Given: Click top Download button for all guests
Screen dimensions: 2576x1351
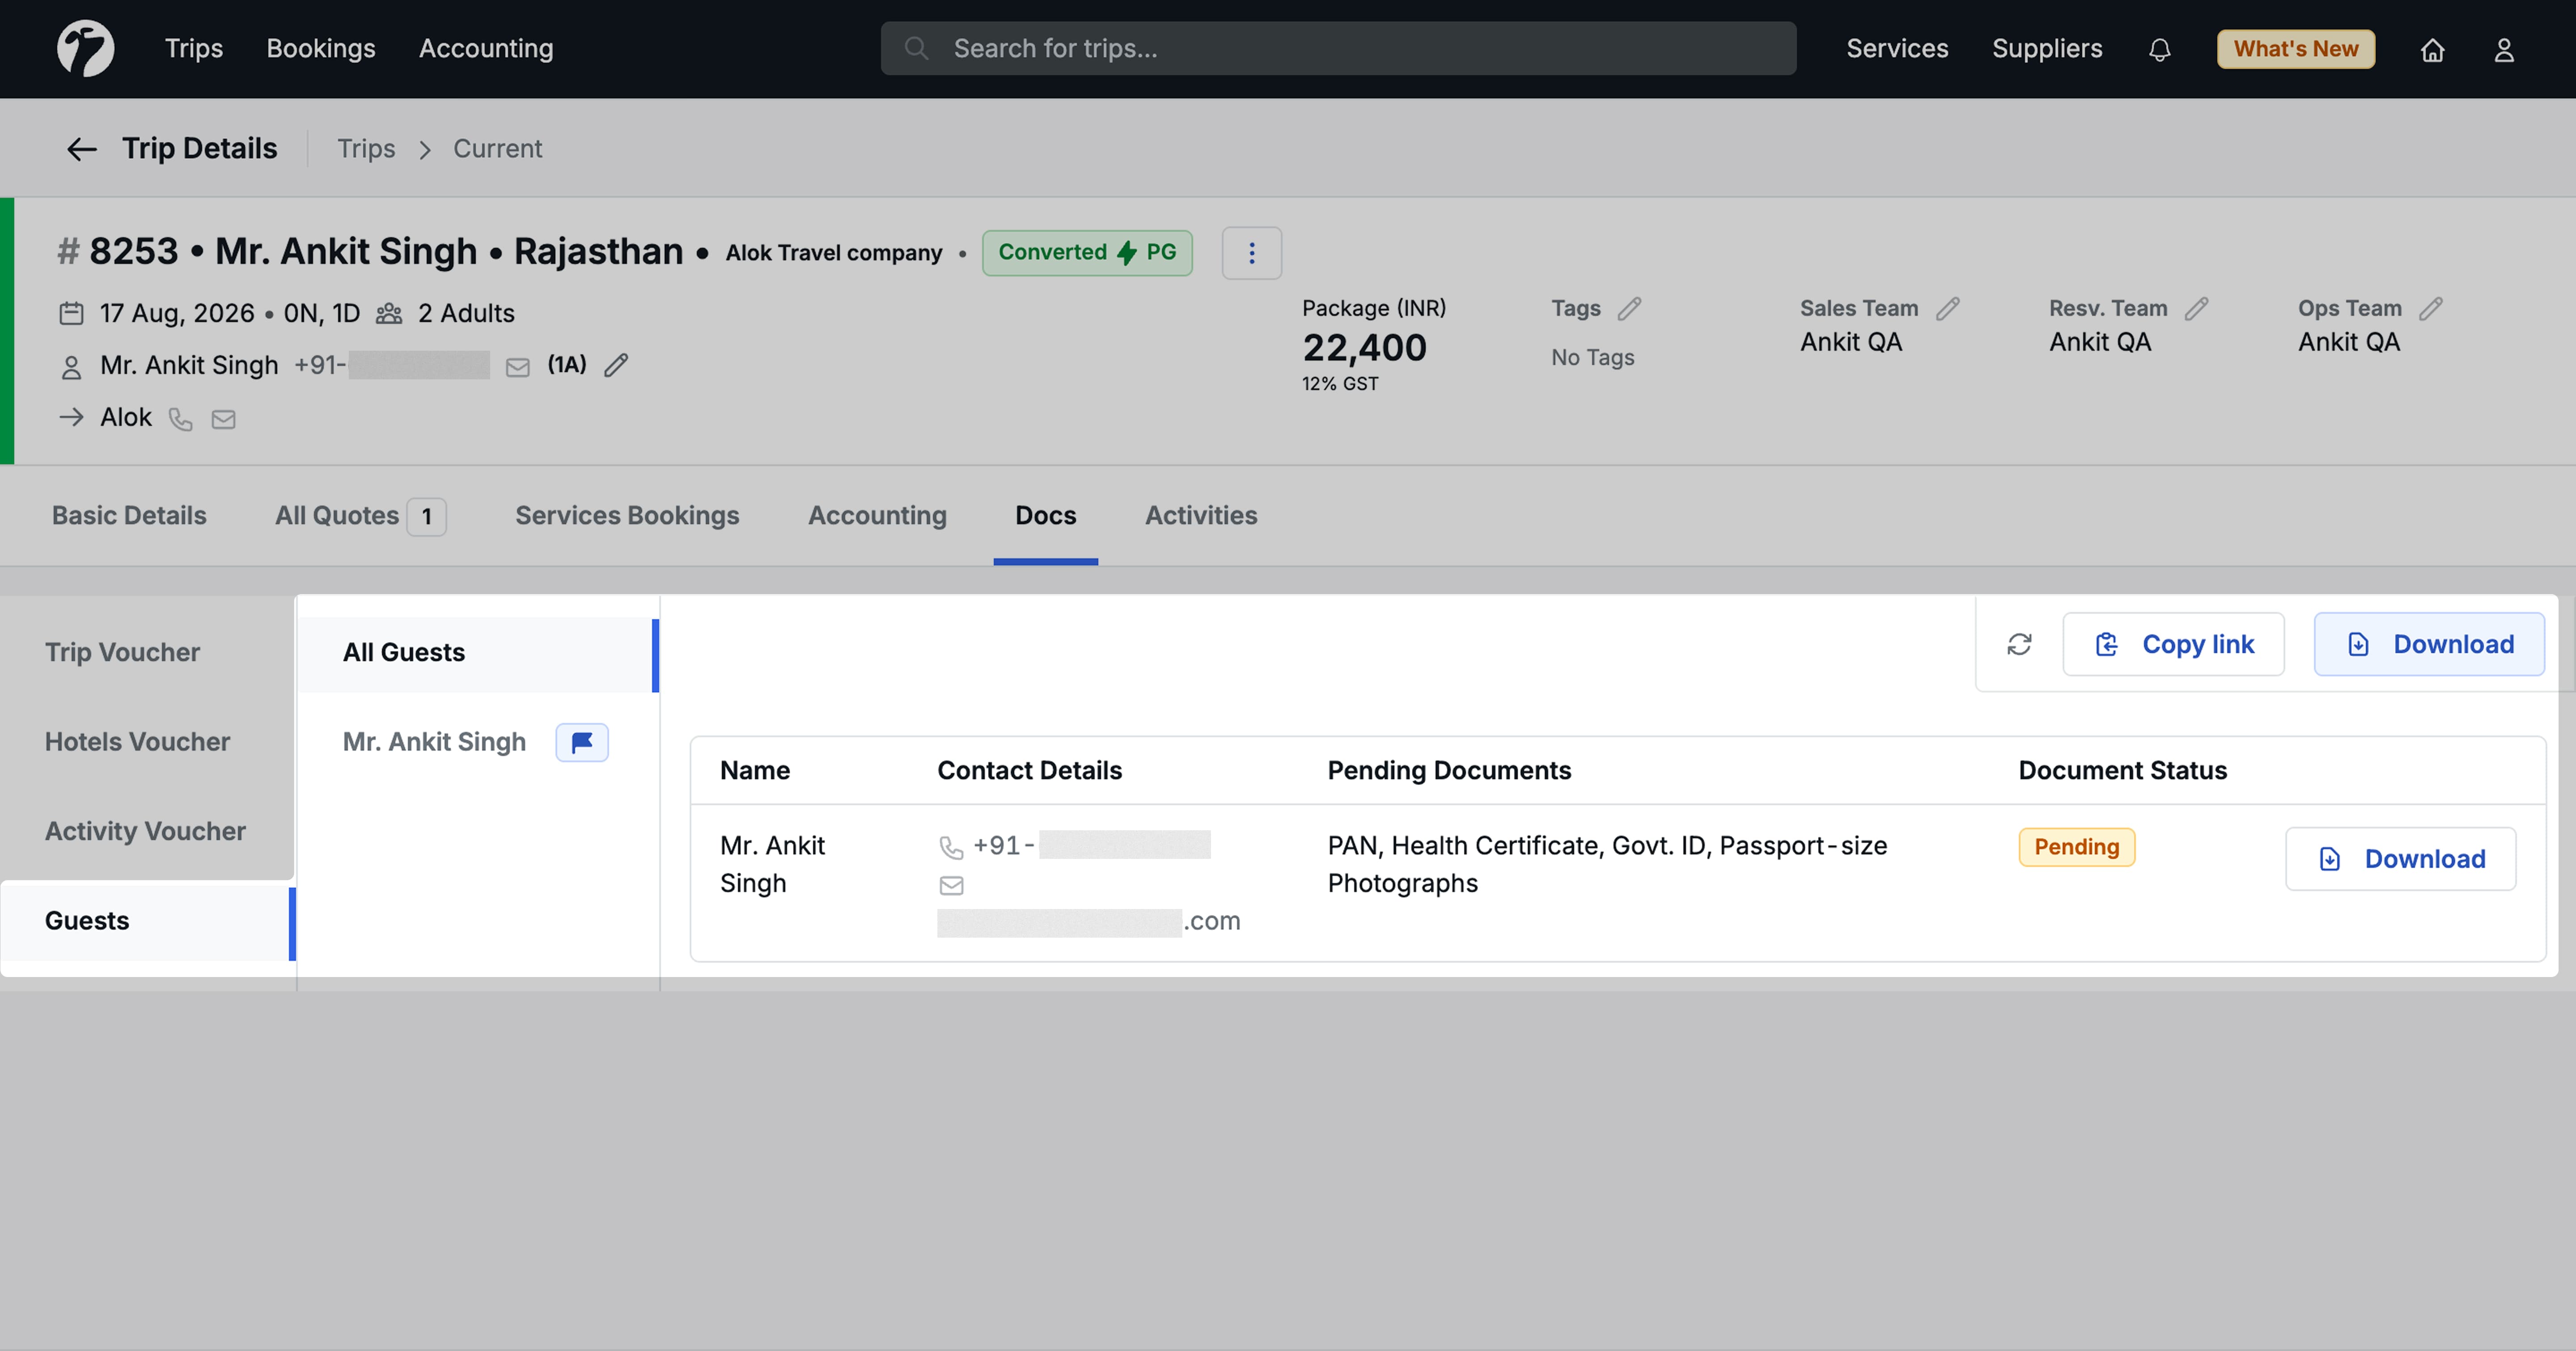Looking at the screenshot, I should click(x=2428, y=644).
